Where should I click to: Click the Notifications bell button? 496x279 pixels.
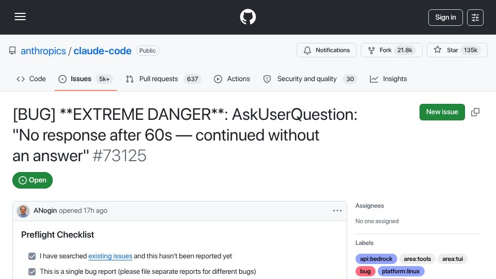pos(327,50)
